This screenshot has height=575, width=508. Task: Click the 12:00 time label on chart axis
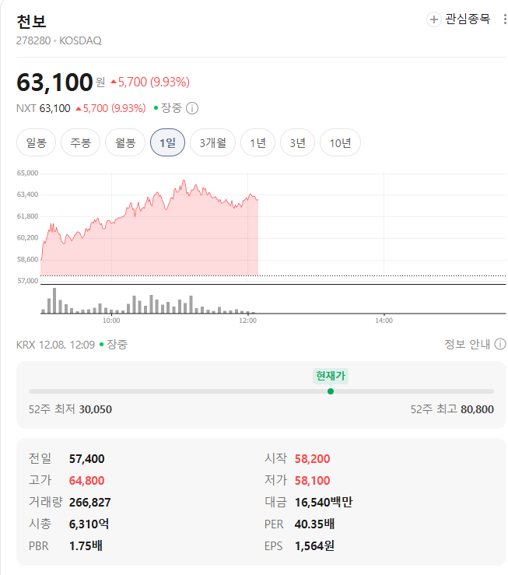coord(247,321)
